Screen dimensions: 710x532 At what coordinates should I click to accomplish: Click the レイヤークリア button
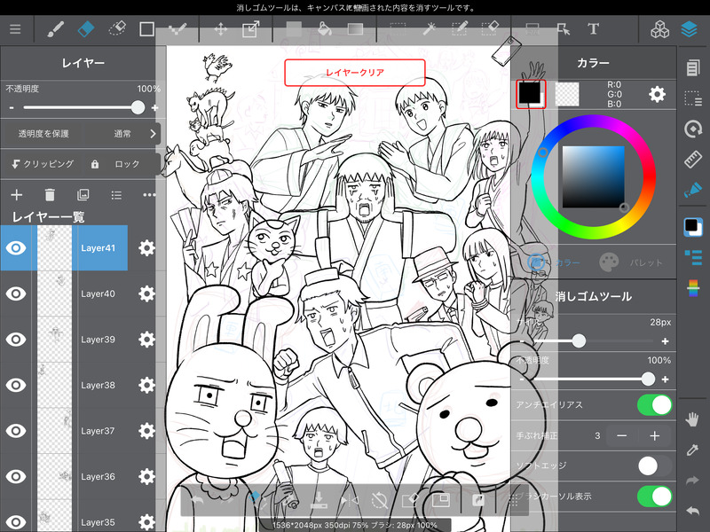tap(354, 73)
